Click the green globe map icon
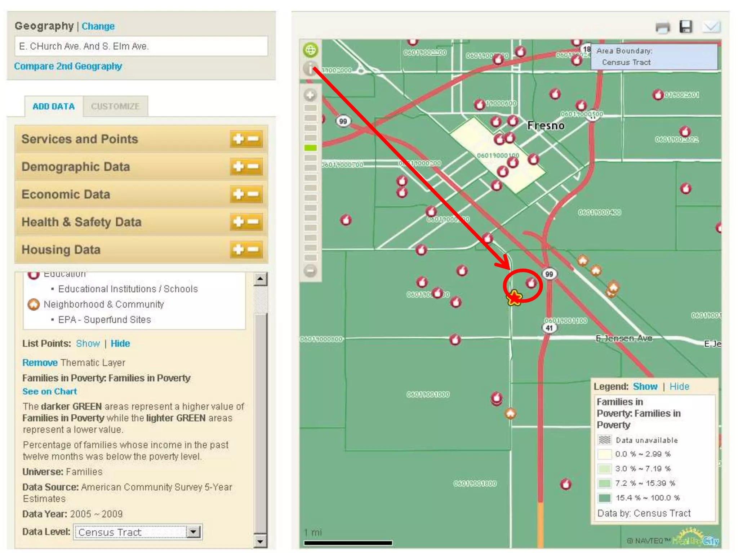738x553 pixels. 310,50
